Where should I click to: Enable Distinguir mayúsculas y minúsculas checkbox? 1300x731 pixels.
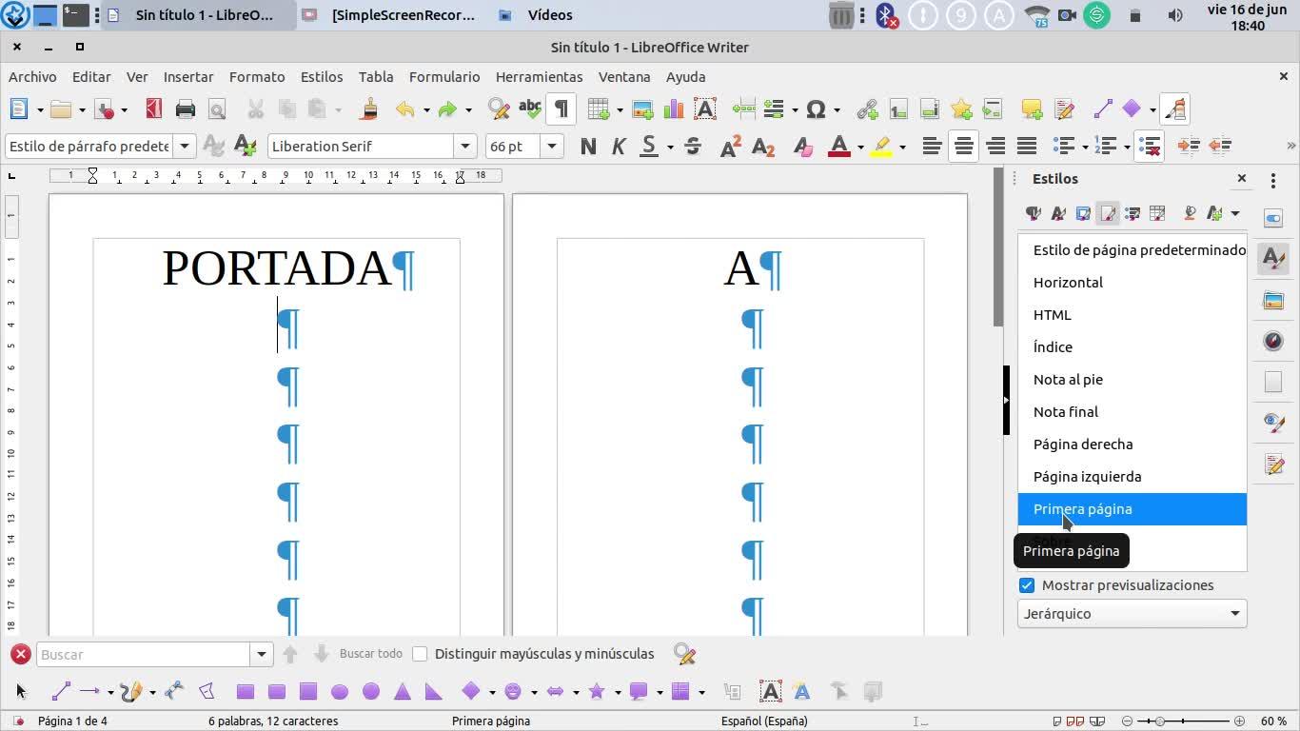pos(420,654)
